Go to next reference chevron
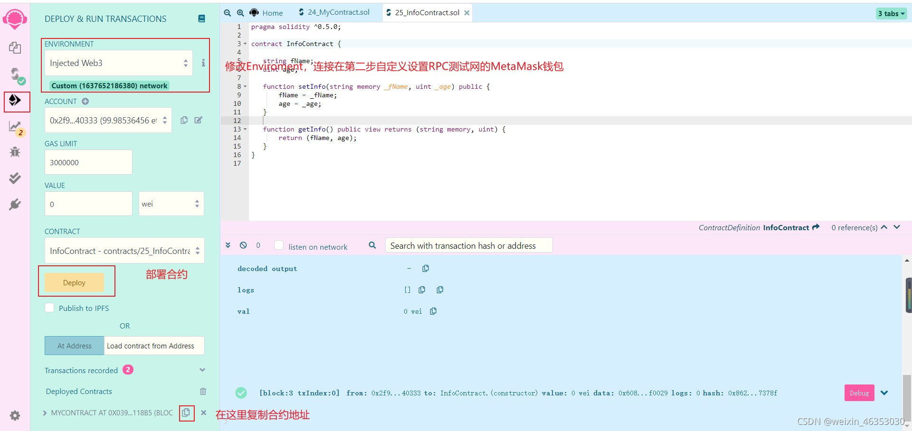This screenshot has width=912, height=431. click(x=897, y=227)
